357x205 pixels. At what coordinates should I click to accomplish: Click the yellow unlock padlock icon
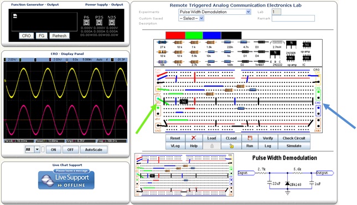coord(231,146)
